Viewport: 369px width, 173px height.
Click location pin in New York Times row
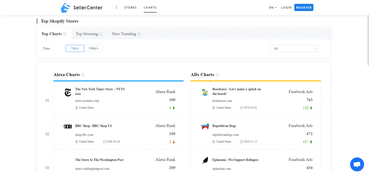click(x=76, y=108)
